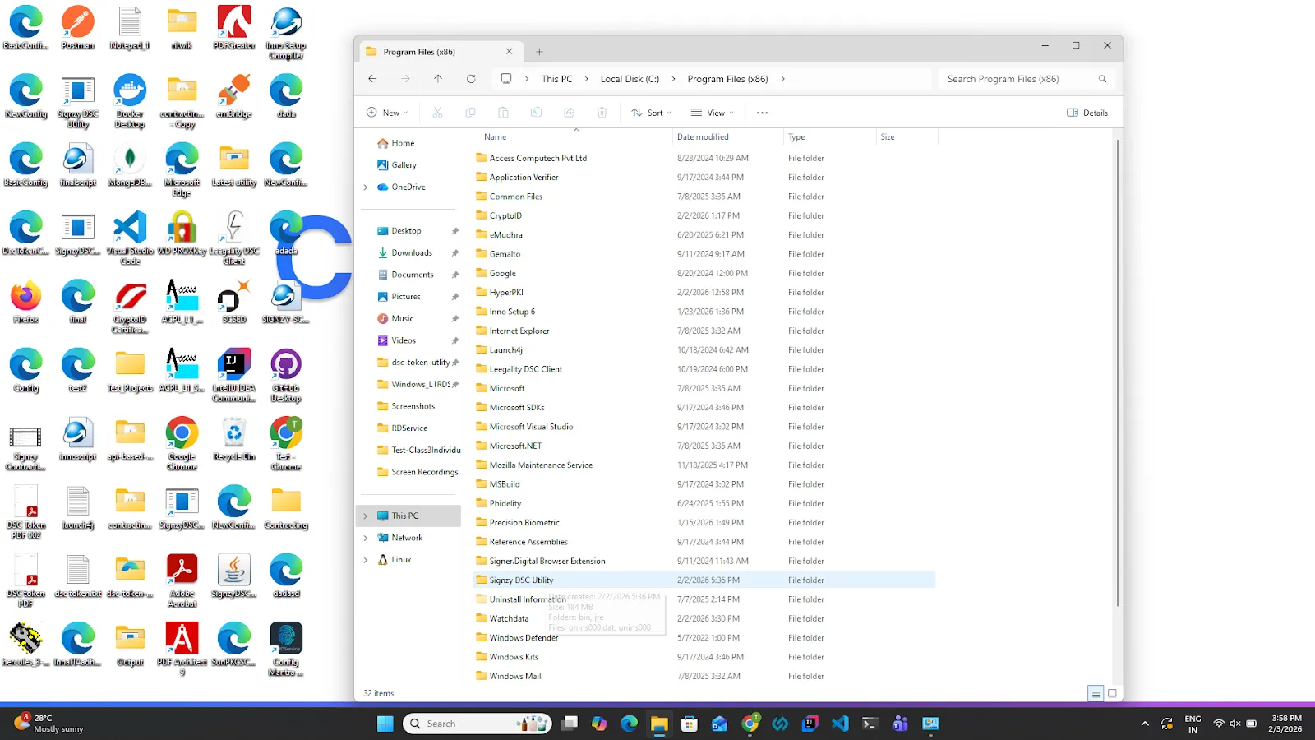The image size is (1315, 740).
Task: Click Local Disk (C:) in the address bar
Action: 630,79
